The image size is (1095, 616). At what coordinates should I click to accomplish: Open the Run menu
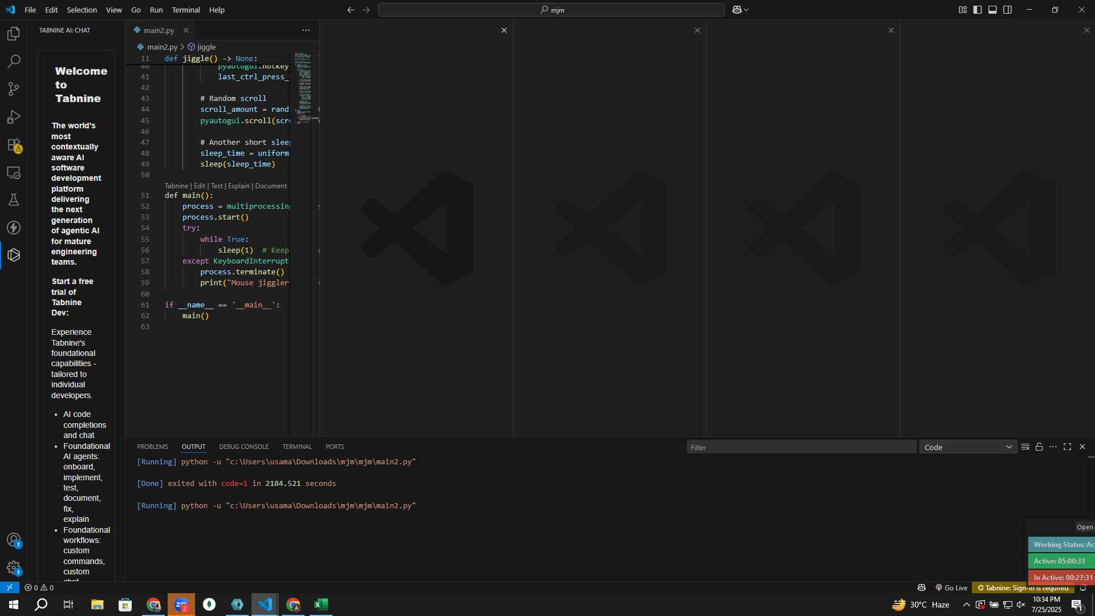pos(156,10)
